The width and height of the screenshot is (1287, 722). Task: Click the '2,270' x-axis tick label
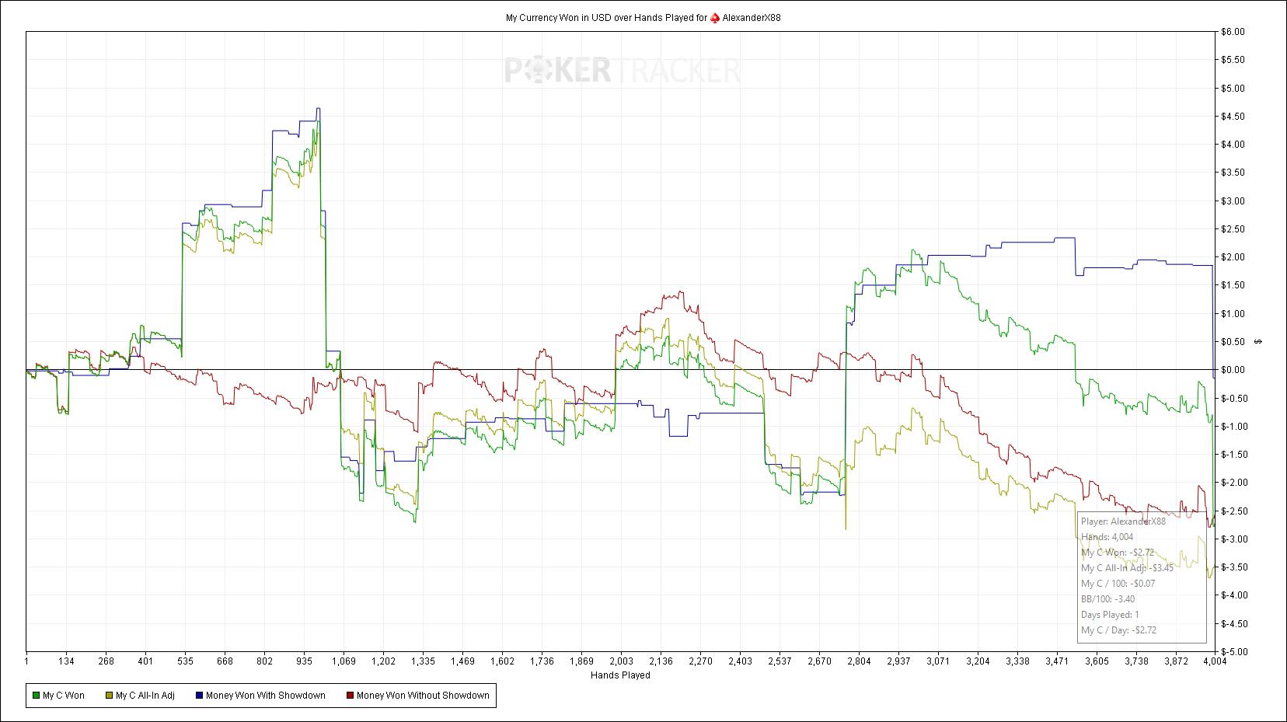pos(700,662)
